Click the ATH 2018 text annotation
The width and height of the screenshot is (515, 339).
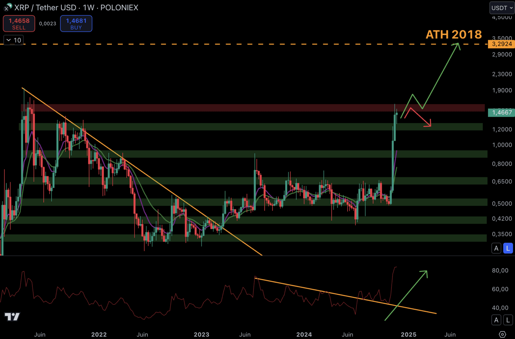click(x=454, y=34)
